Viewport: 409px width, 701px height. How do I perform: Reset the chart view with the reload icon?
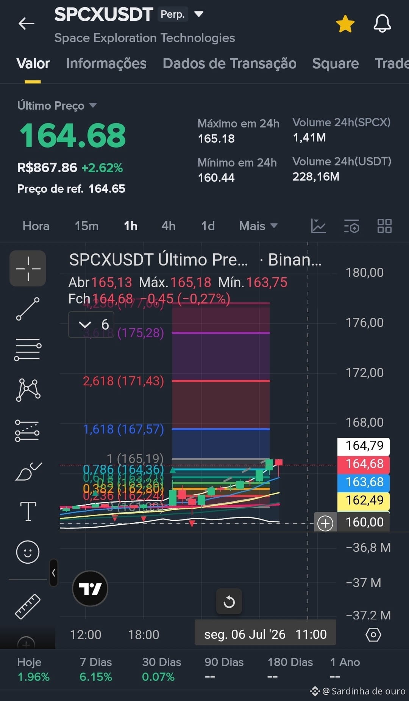click(x=229, y=602)
